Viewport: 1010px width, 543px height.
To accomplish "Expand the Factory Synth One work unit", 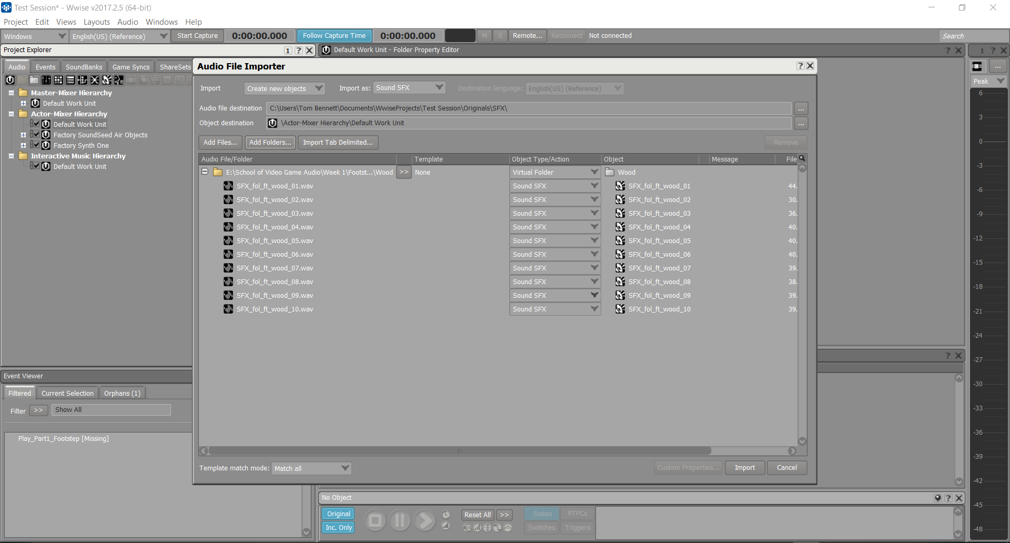I will [x=23, y=145].
